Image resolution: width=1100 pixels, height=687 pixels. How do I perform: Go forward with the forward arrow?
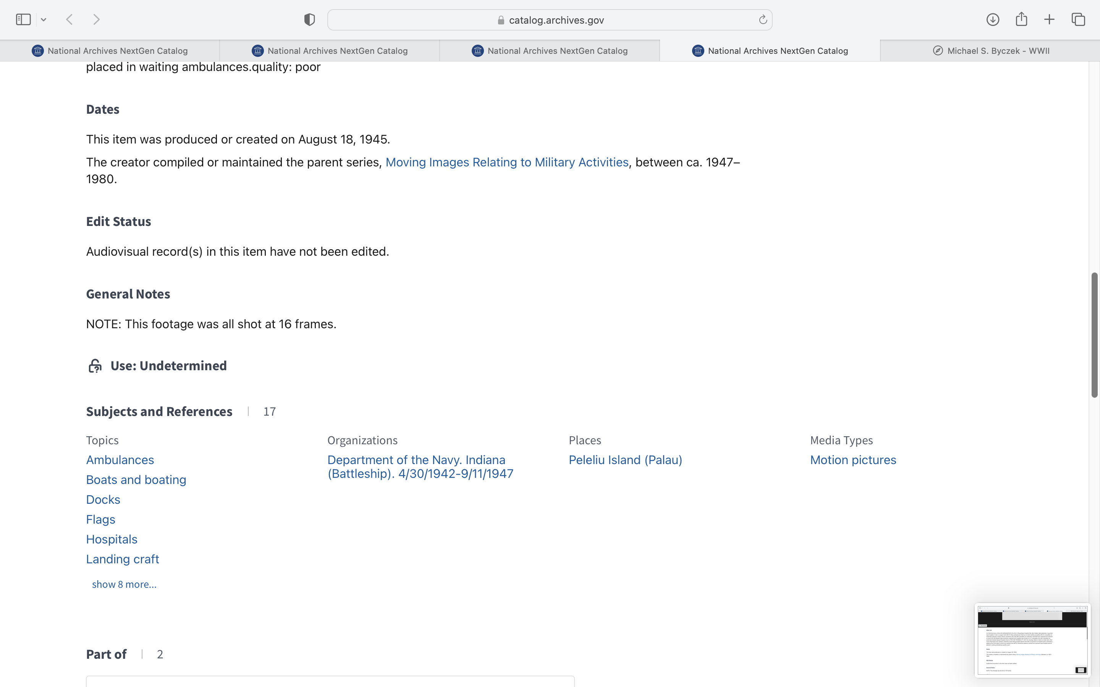coord(96,19)
